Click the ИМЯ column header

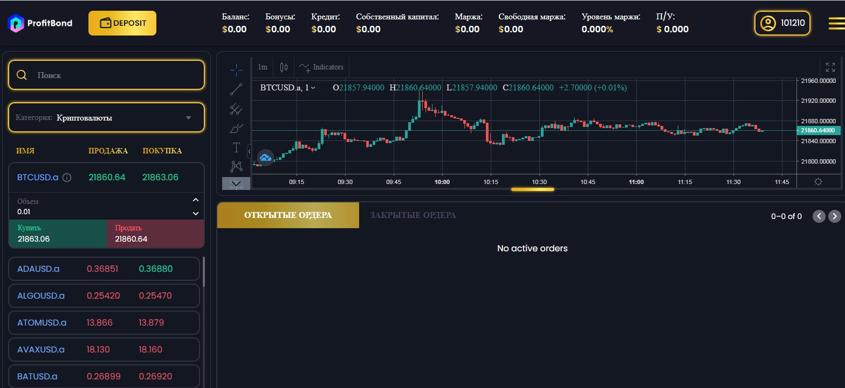click(x=25, y=151)
